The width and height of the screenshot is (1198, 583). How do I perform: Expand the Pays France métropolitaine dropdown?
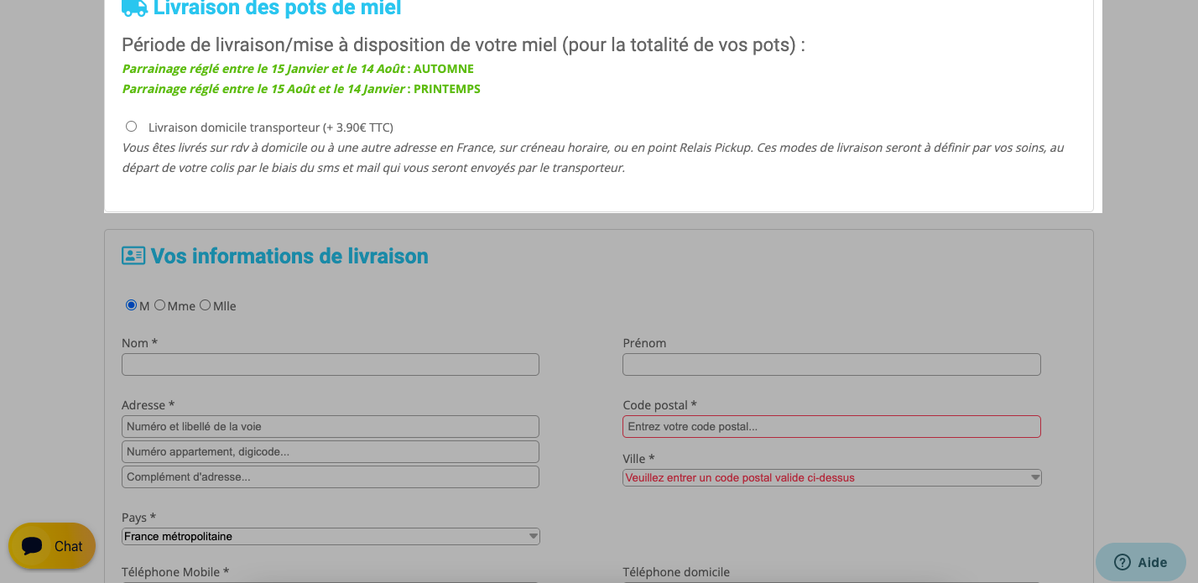331,536
